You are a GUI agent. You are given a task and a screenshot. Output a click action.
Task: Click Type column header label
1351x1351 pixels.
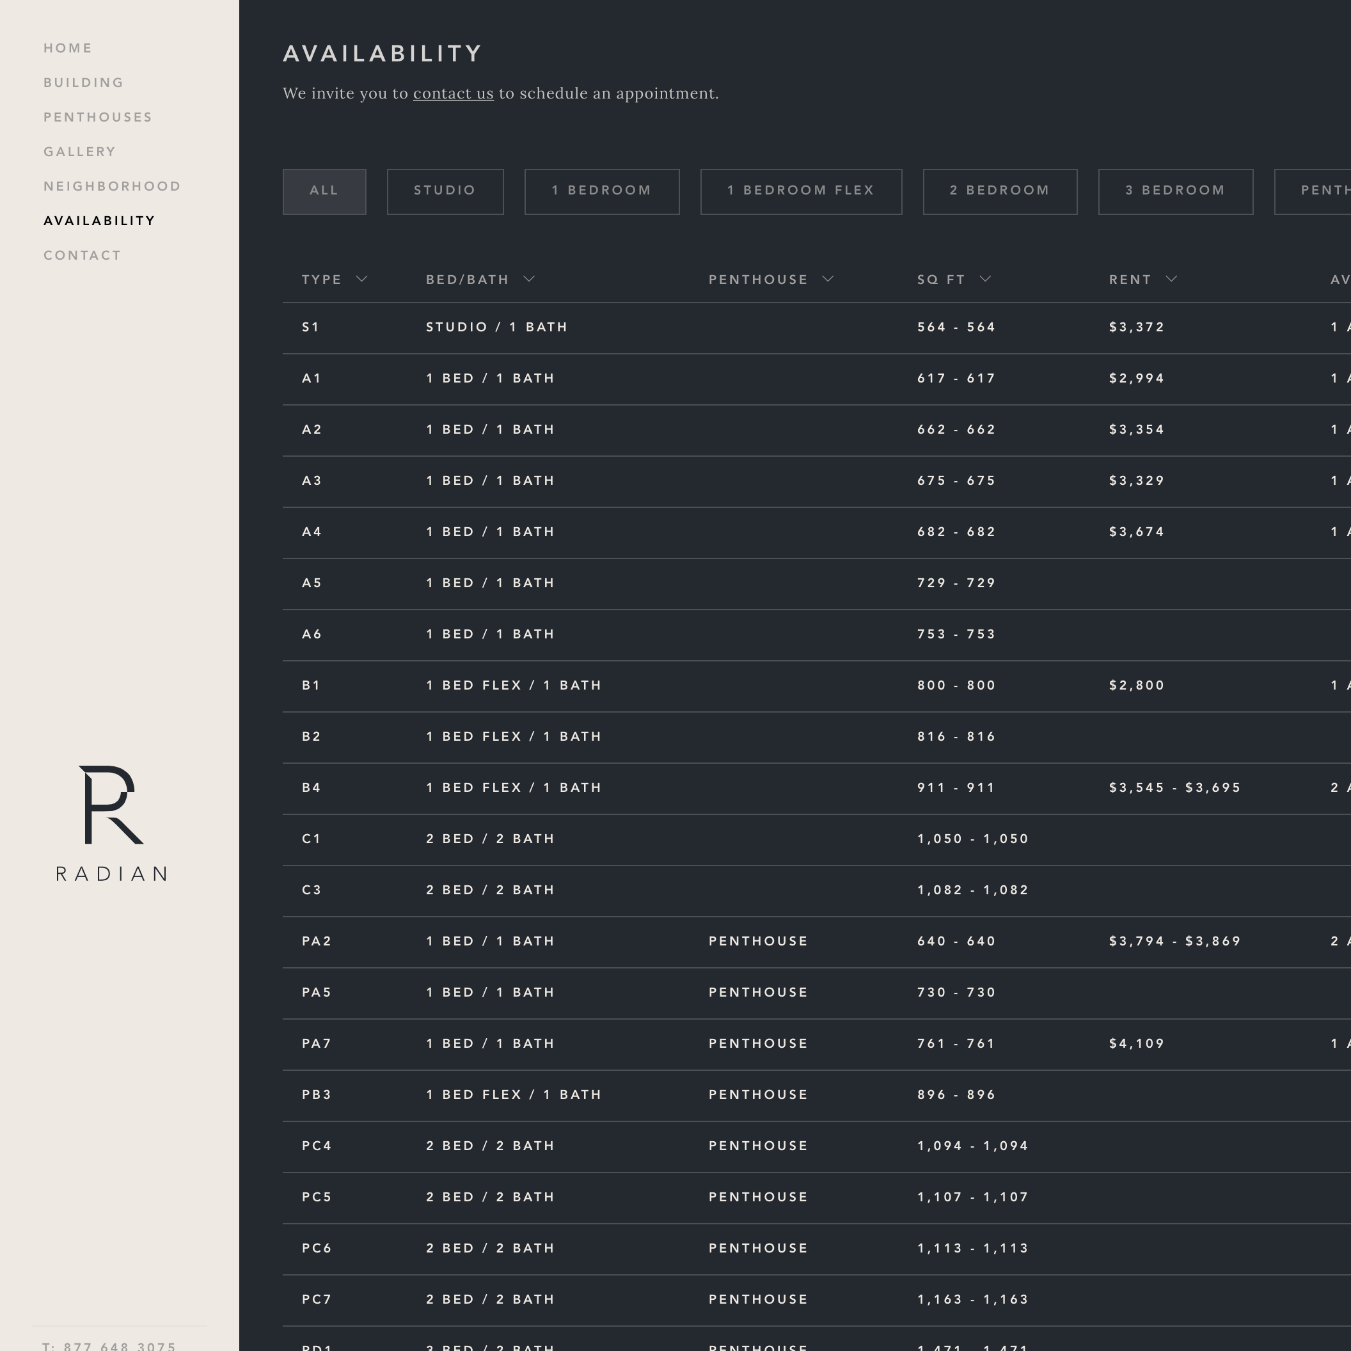322,280
